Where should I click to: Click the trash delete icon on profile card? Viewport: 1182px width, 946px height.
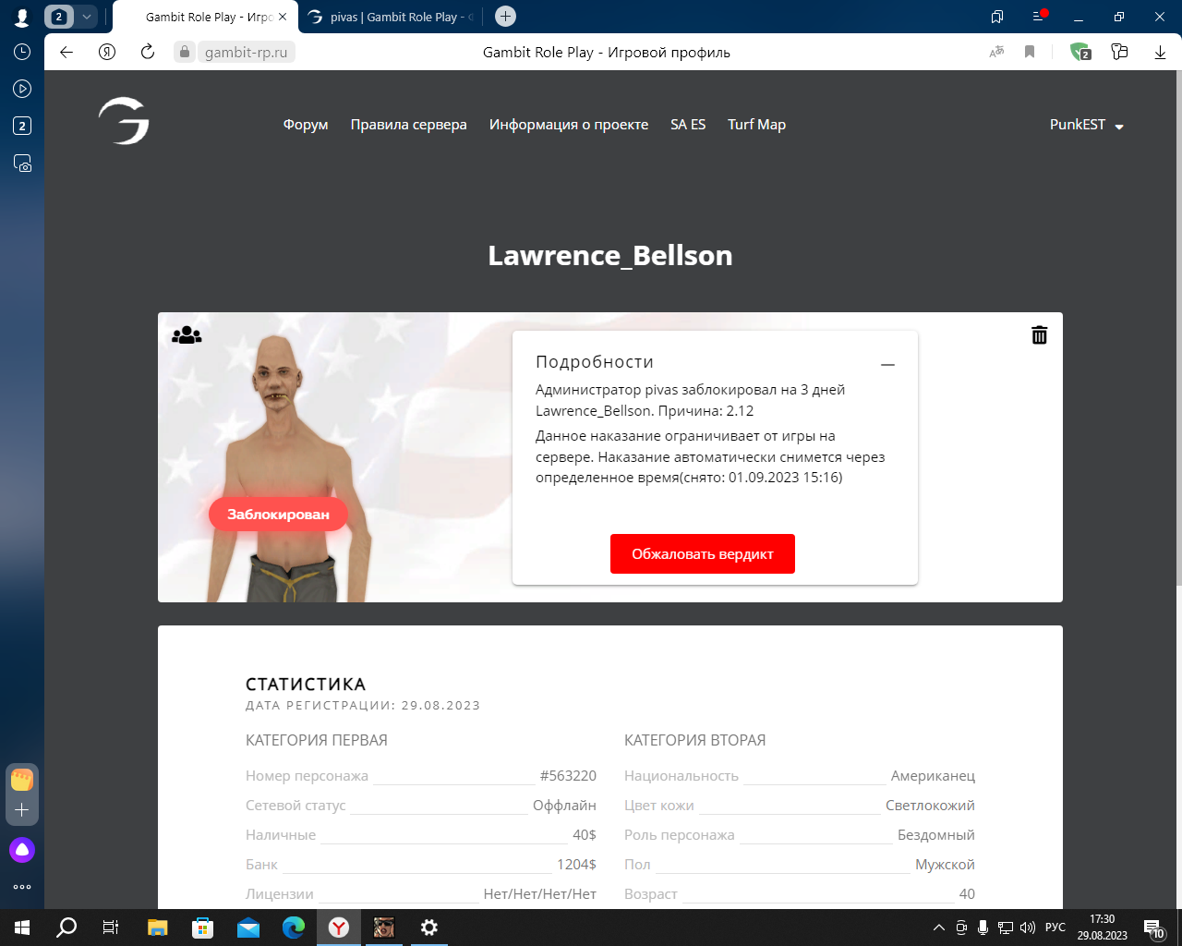[x=1039, y=335]
